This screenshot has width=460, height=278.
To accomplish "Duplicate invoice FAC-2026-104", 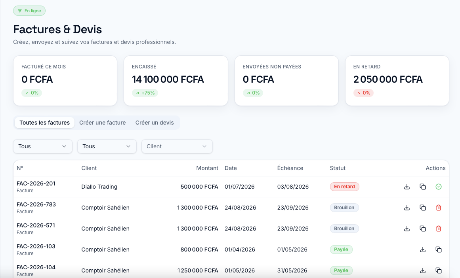I will coord(439,270).
